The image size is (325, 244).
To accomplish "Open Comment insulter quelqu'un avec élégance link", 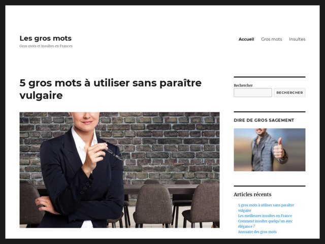I will click(265, 224).
